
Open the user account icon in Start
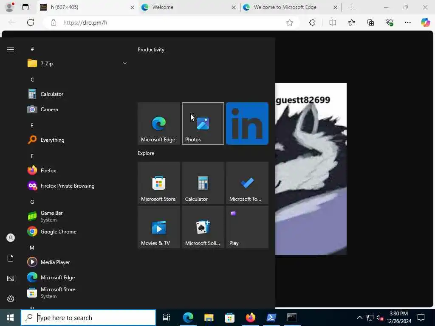[x=11, y=238]
